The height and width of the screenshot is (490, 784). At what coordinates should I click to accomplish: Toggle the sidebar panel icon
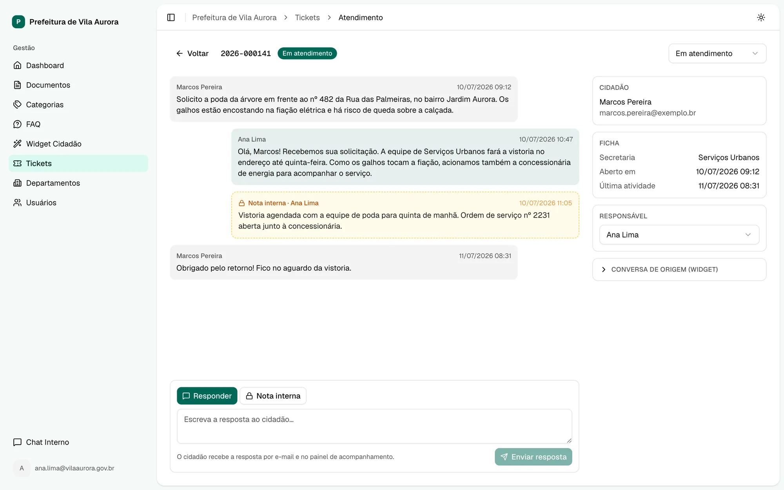(171, 17)
